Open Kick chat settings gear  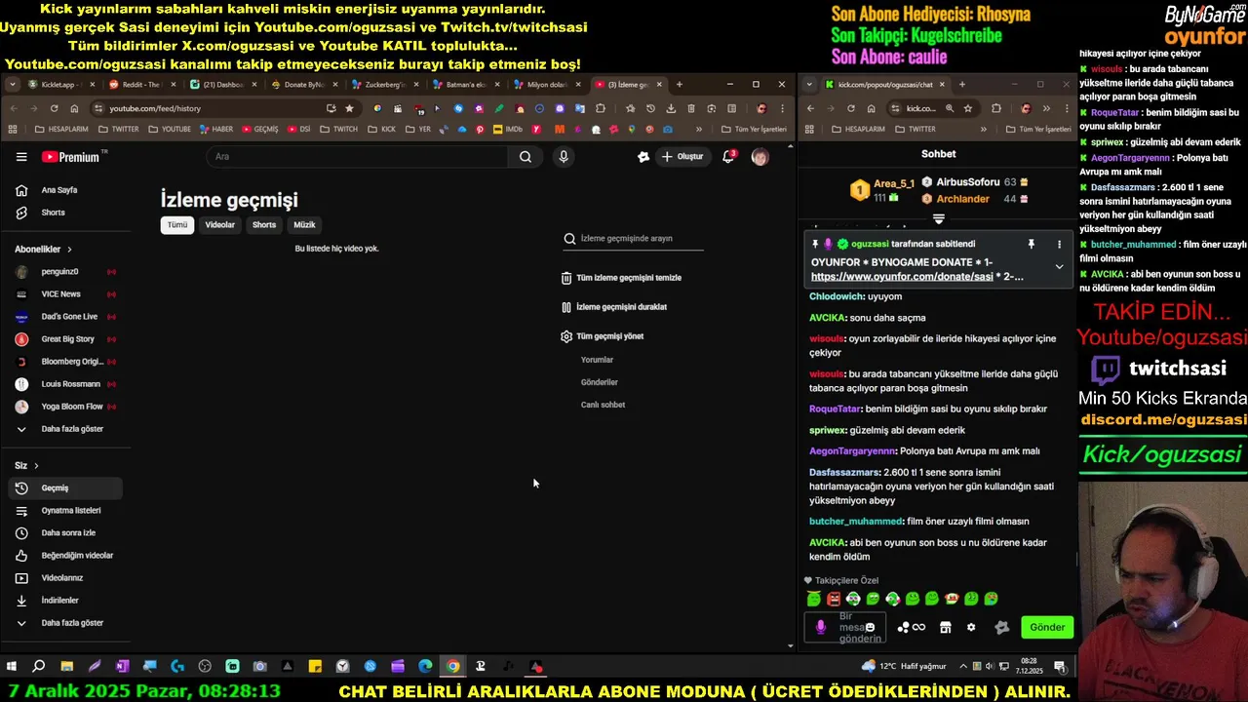tap(971, 628)
